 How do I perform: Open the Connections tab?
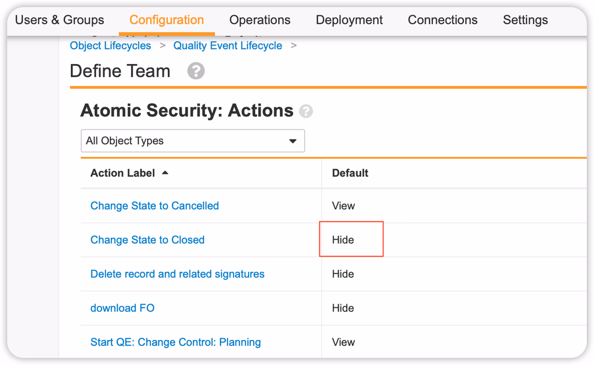442,20
